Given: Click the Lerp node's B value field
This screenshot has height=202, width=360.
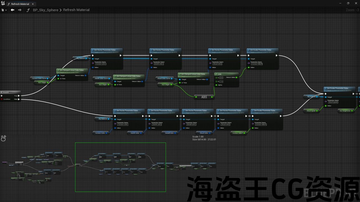Looking at the screenshot, I should pyautogui.click(x=221, y=81).
